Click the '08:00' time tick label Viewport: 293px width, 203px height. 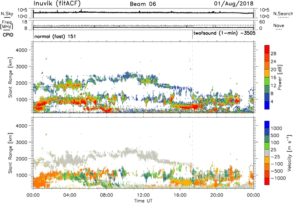point(107,195)
